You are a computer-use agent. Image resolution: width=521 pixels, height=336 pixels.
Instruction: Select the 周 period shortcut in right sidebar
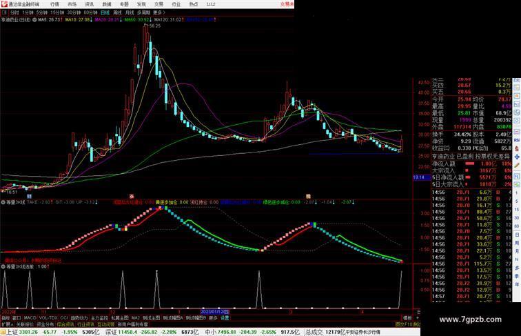pyautogui.click(x=517, y=243)
